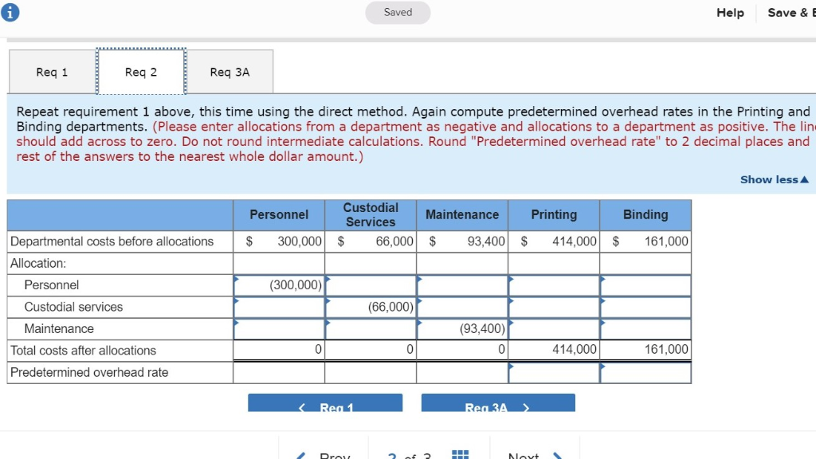Click the Printing column header
This screenshot has width=816, height=459.
[x=554, y=215]
